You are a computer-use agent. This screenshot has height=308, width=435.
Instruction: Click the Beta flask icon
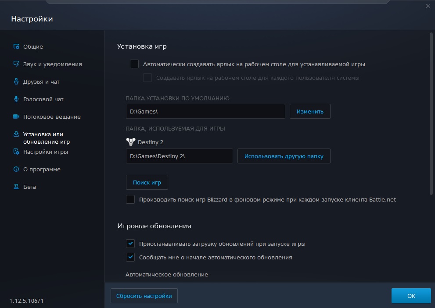(16, 187)
